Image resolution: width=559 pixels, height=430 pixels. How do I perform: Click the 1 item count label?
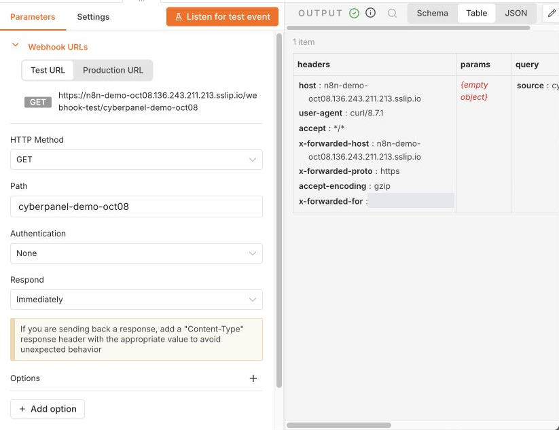304,42
